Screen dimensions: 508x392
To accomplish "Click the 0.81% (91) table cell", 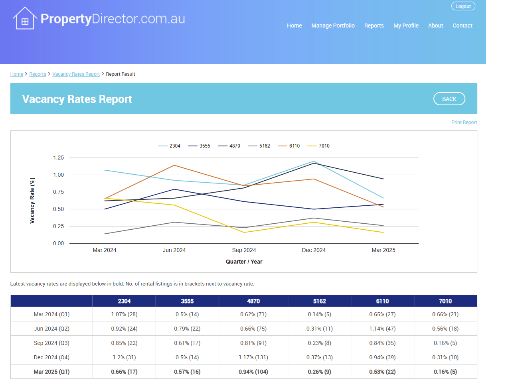I will (x=253, y=343).
